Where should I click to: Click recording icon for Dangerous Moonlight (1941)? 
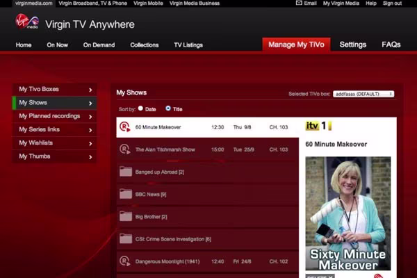tap(124, 261)
